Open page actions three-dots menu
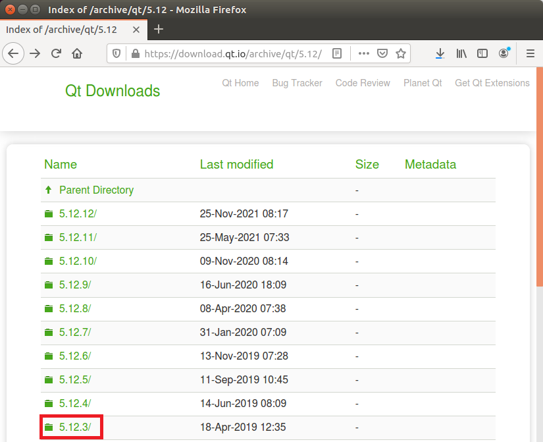 (x=363, y=53)
